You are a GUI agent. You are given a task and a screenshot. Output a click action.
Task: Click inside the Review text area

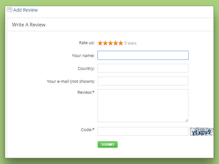143,106
